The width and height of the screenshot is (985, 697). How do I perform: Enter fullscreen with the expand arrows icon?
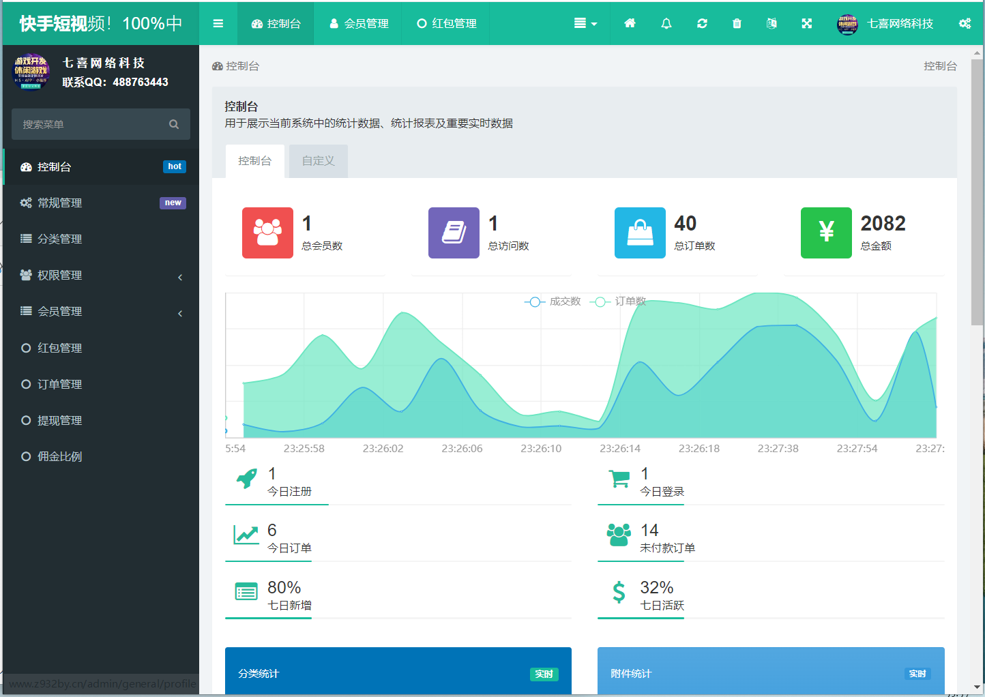pos(807,23)
